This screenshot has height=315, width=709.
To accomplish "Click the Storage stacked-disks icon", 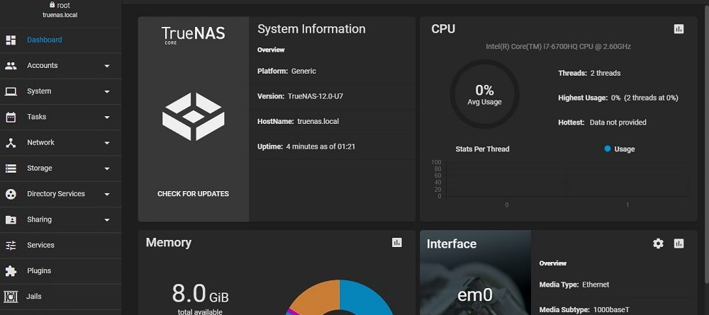I will (x=11, y=168).
